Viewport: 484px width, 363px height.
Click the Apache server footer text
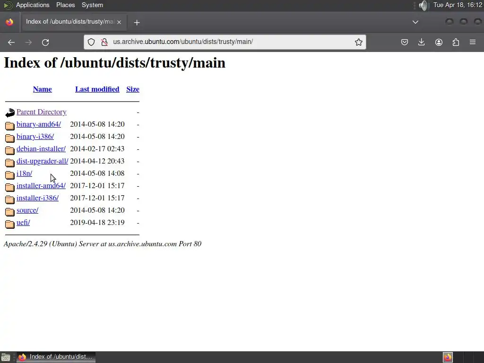(x=103, y=244)
